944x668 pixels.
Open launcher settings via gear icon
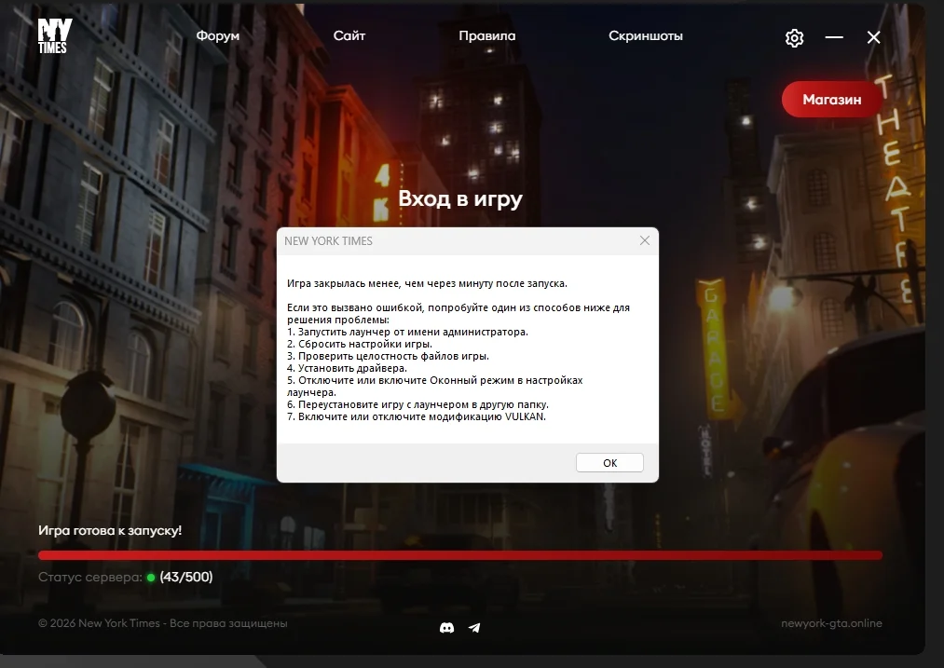794,37
